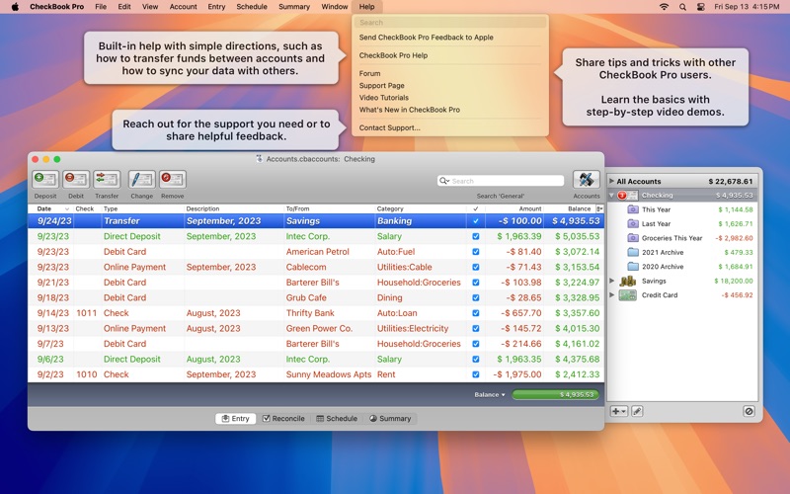This screenshot has width=790, height=494.
Task: Click the edit pencil button in accounts panel
Action: click(637, 411)
